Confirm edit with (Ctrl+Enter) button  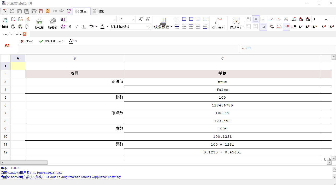(51, 41)
